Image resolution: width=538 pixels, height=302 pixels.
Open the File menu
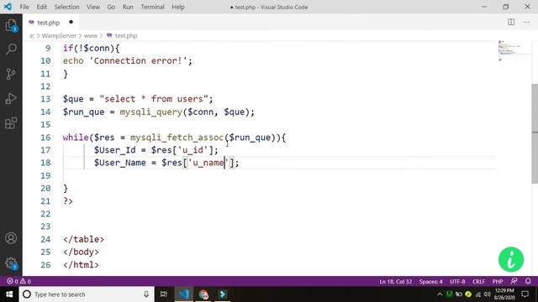(24, 7)
